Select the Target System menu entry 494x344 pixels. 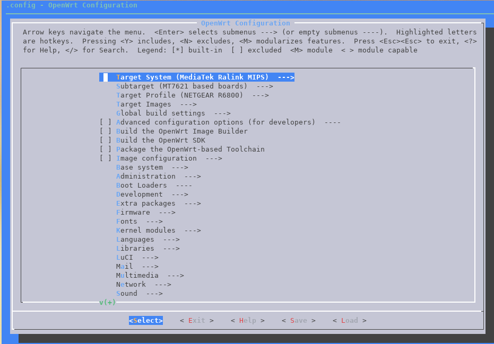(x=196, y=77)
